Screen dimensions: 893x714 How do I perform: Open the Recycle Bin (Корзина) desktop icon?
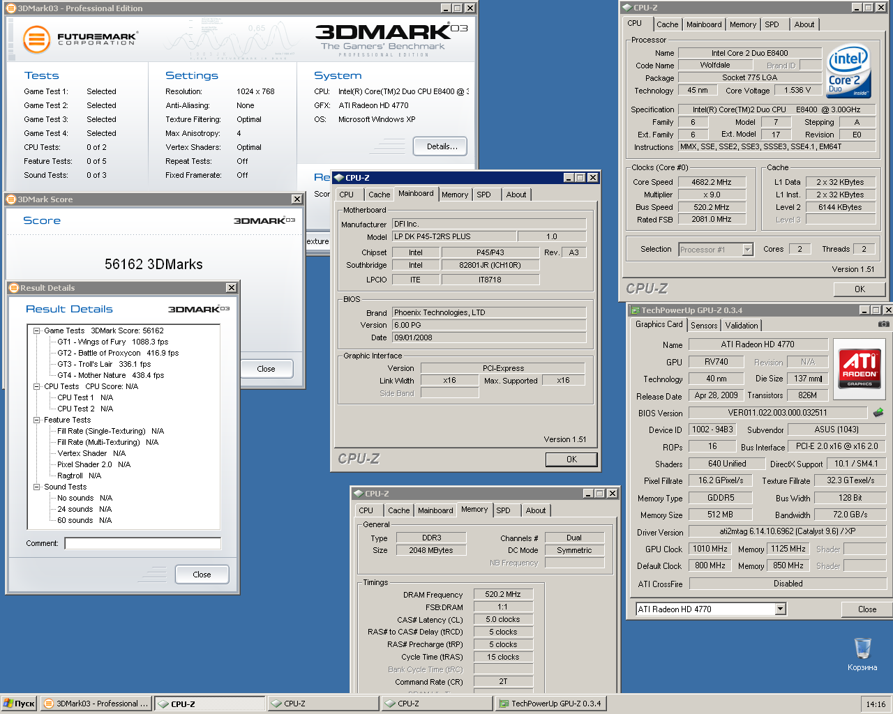[862, 654]
